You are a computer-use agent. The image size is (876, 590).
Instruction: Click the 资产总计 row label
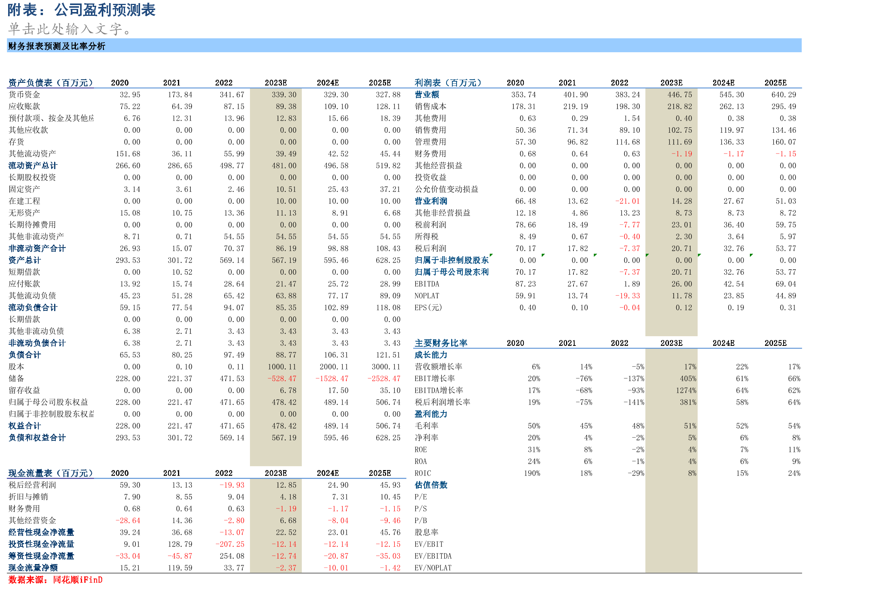(x=24, y=260)
